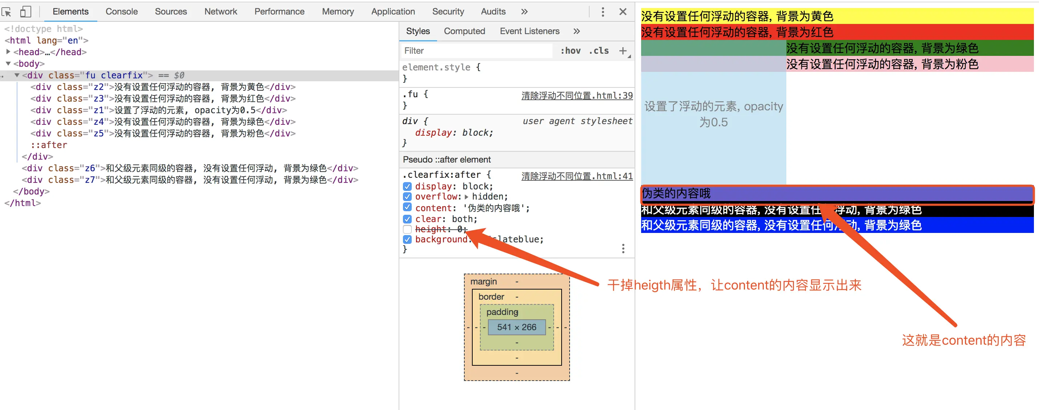Image resolution: width=1039 pixels, height=410 pixels.
Task: Select the div class z6 tree row
Action: [x=190, y=168]
